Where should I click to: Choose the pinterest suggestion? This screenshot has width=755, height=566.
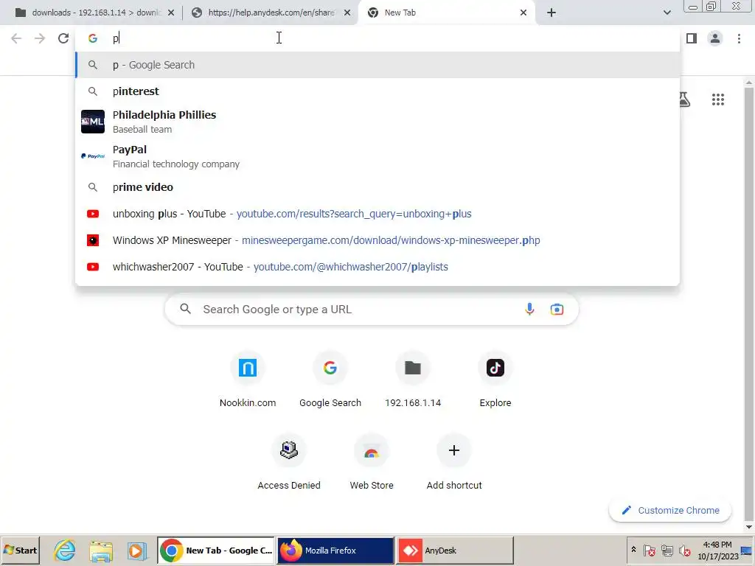(377, 91)
